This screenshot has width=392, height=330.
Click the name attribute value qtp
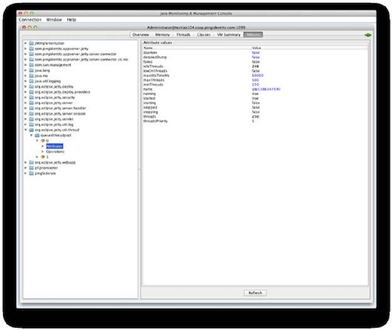tap(266, 89)
